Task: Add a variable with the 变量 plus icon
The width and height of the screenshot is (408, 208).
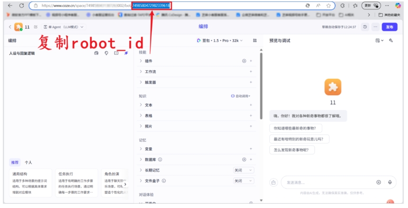Action: click(251, 149)
